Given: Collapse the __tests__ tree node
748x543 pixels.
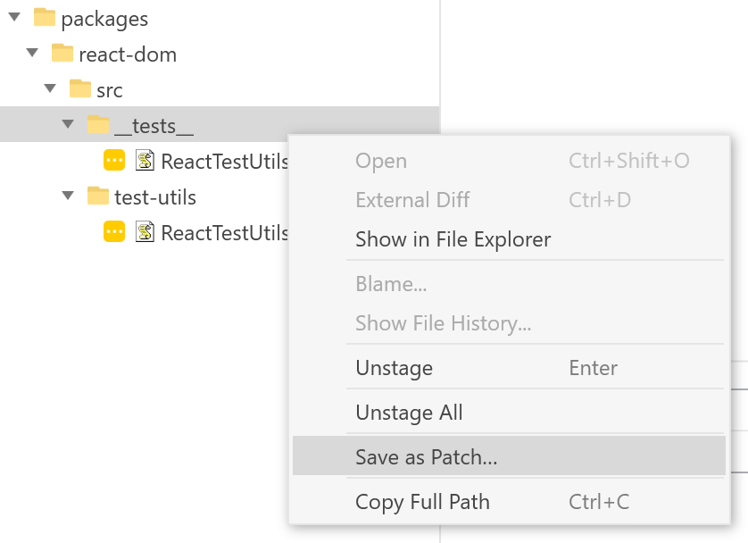Looking at the screenshot, I should (x=68, y=124).
